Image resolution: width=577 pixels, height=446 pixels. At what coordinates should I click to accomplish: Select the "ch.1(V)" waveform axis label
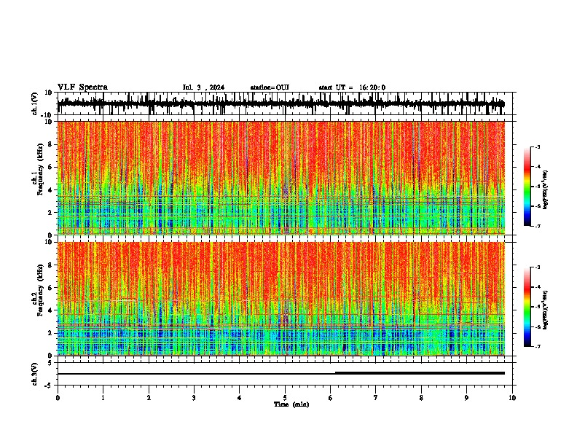point(35,103)
